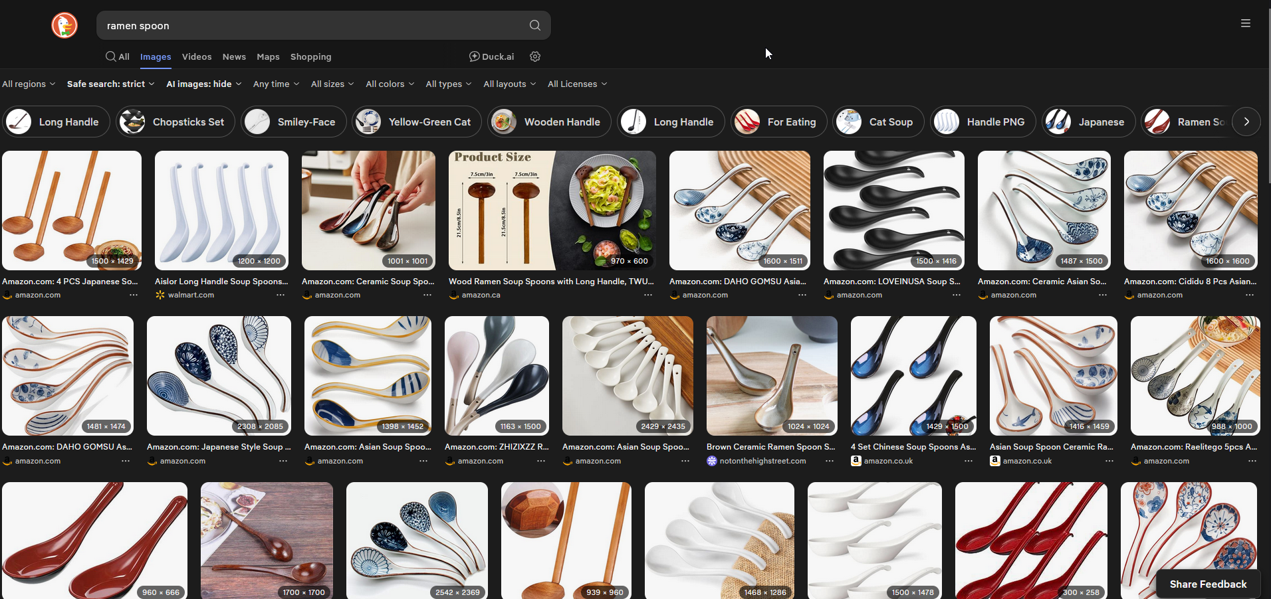This screenshot has width=1271, height=599.
Task: Open the black LOVEINUSA soup spoons thumbnail
Action: click(893, 210)
